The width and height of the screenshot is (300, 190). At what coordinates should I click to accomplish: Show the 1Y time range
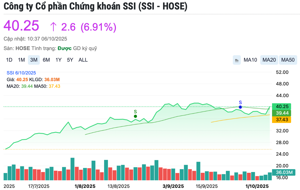click(58, 60)
